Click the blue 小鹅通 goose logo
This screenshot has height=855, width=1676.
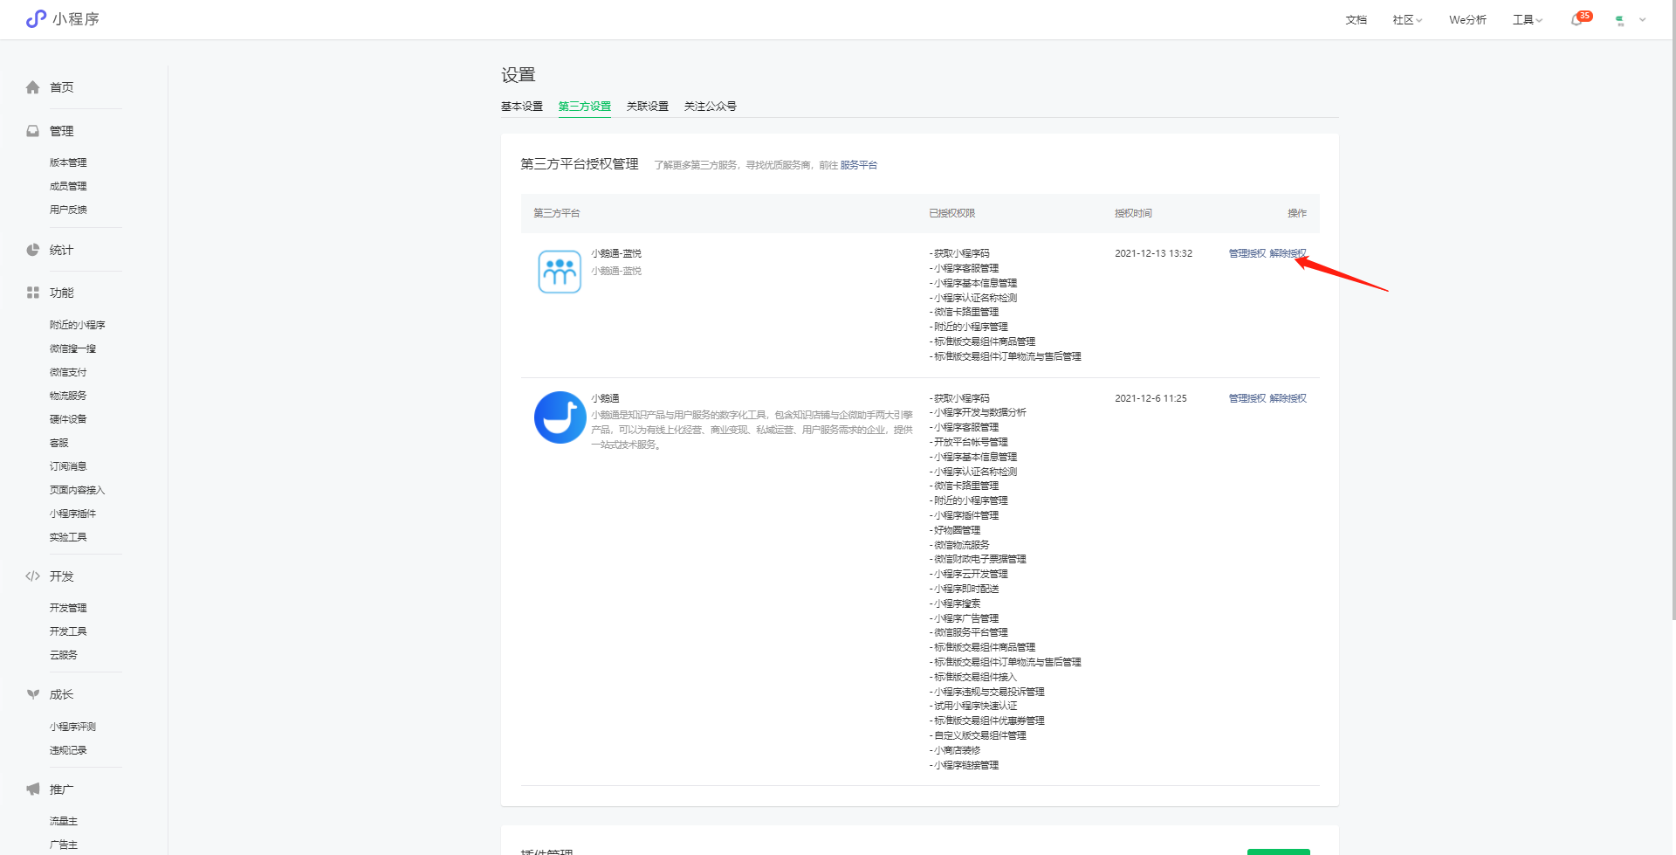coord(560,417)
